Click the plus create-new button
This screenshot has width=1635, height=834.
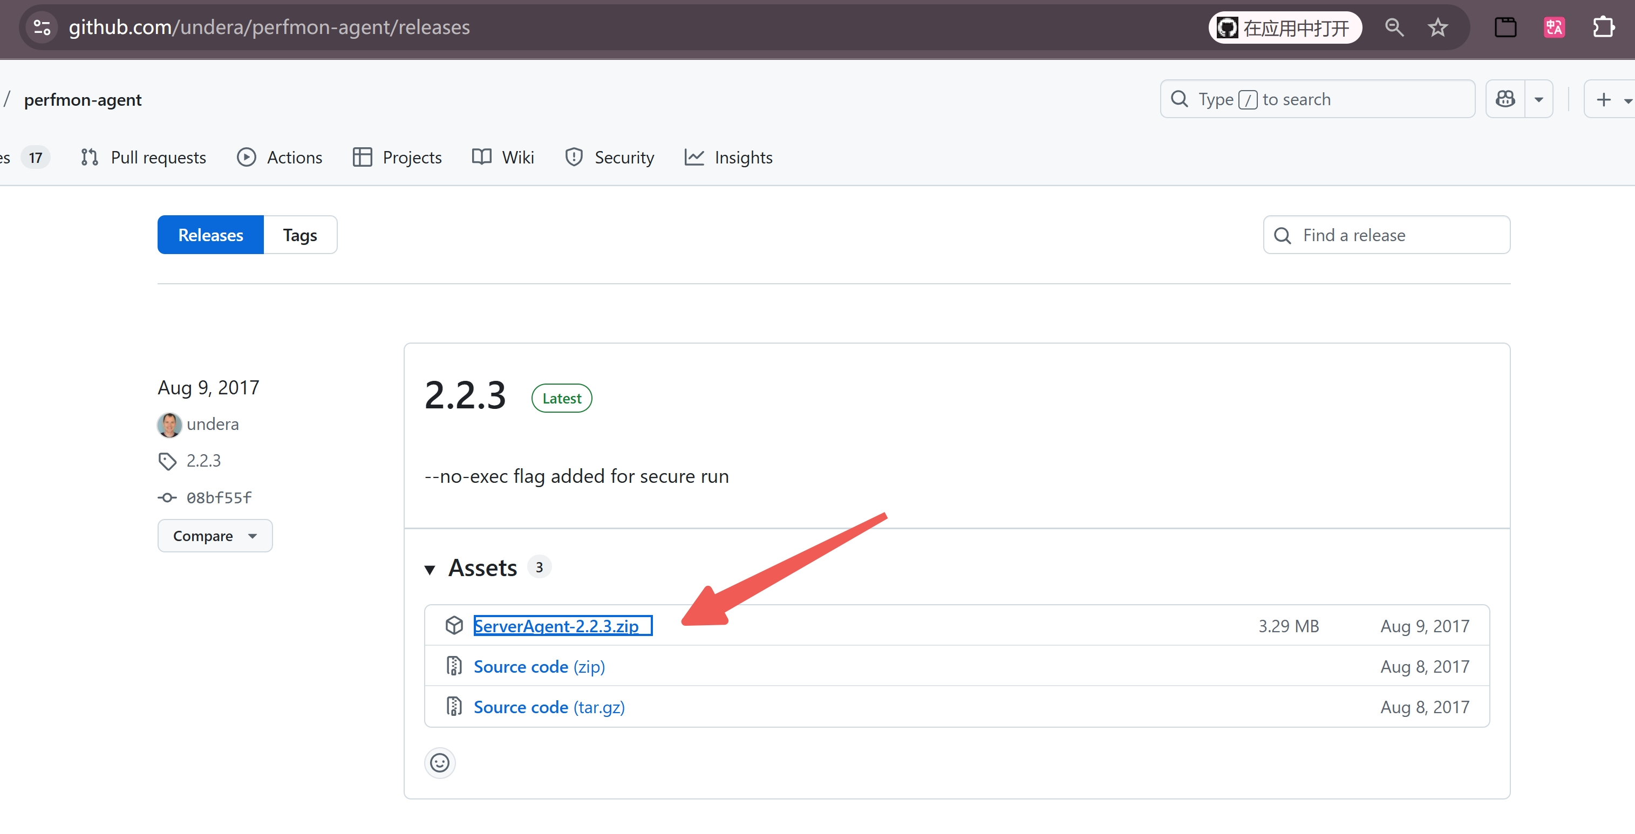(1610, 99)
